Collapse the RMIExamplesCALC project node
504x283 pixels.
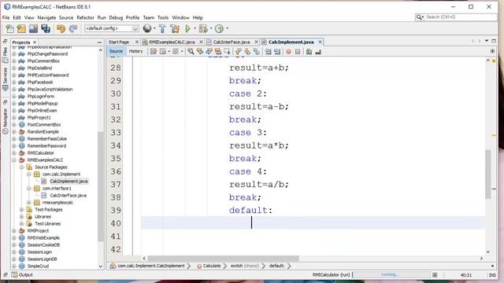pyautogui.click(x=14, y=160)
